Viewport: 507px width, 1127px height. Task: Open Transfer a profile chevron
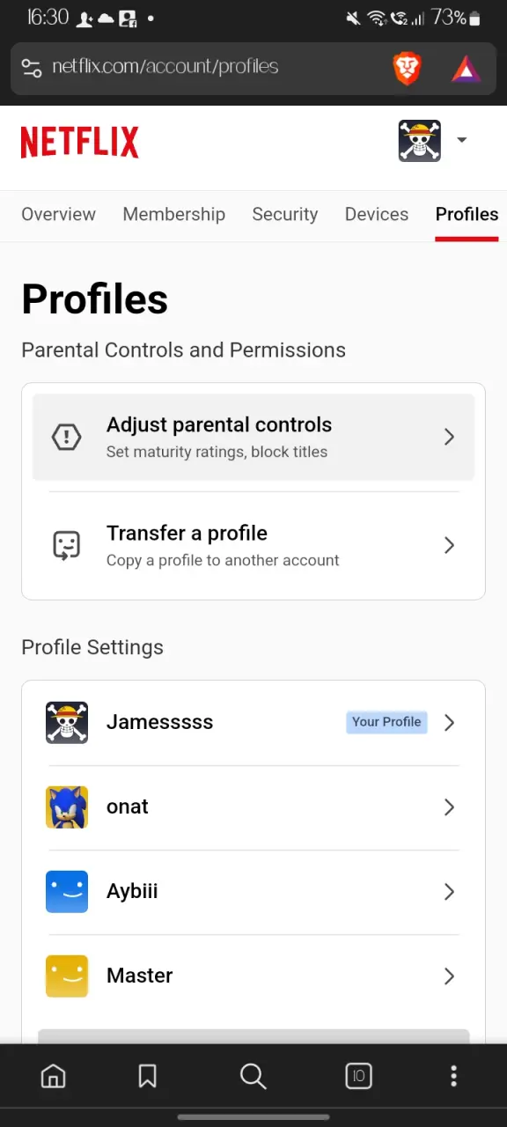click(x=449, y=546)
